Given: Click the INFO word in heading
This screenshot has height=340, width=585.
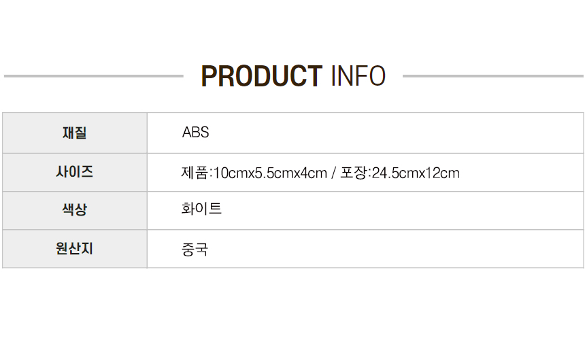Looking at the screenshot, I should pos(358,76).
